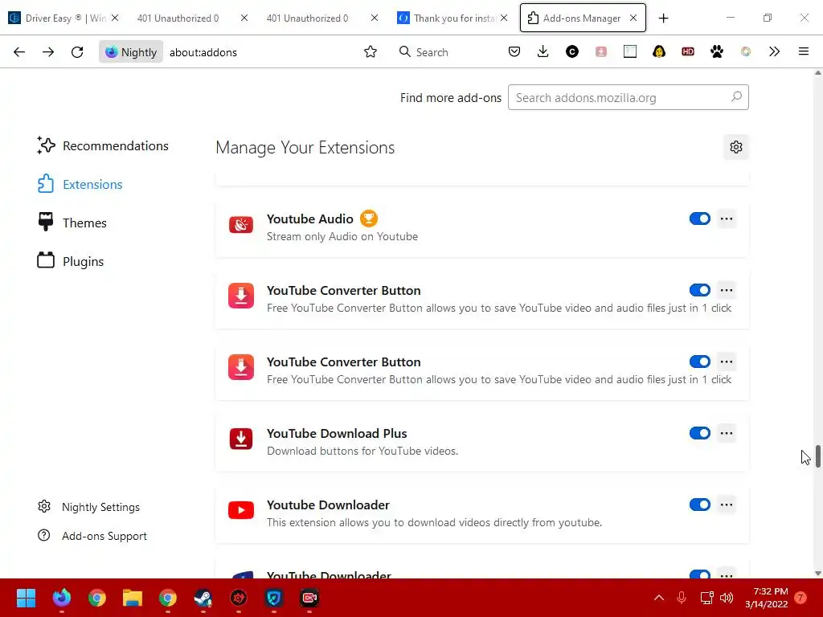Click the yellow face extension icon
This screenshot has height=617, width=823.
[x=659, y=51]
